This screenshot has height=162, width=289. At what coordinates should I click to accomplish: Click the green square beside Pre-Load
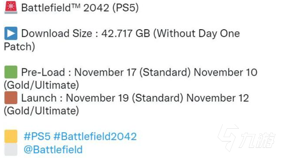tap(11, 72)
